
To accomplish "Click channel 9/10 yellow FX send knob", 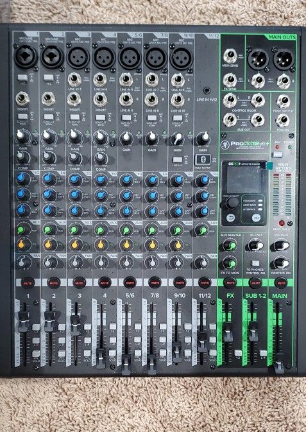I will point(178,245).
